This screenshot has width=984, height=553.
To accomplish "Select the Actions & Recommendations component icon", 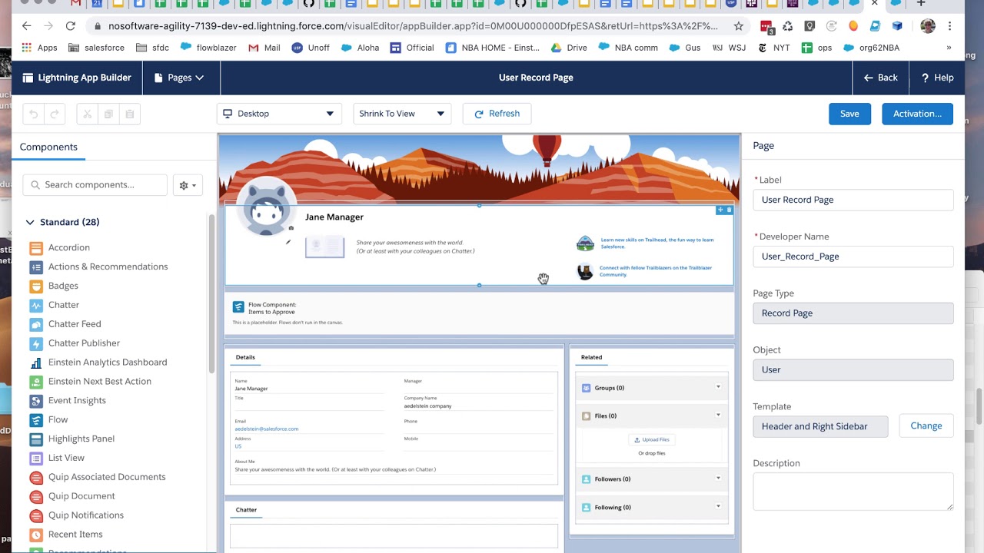I will [x=35, y=267].
